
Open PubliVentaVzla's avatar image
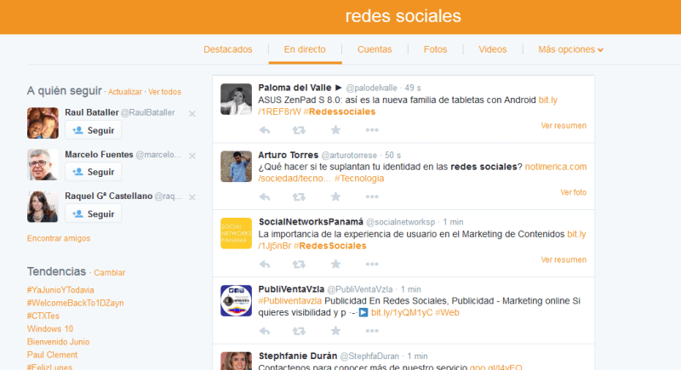click(236, 300)
